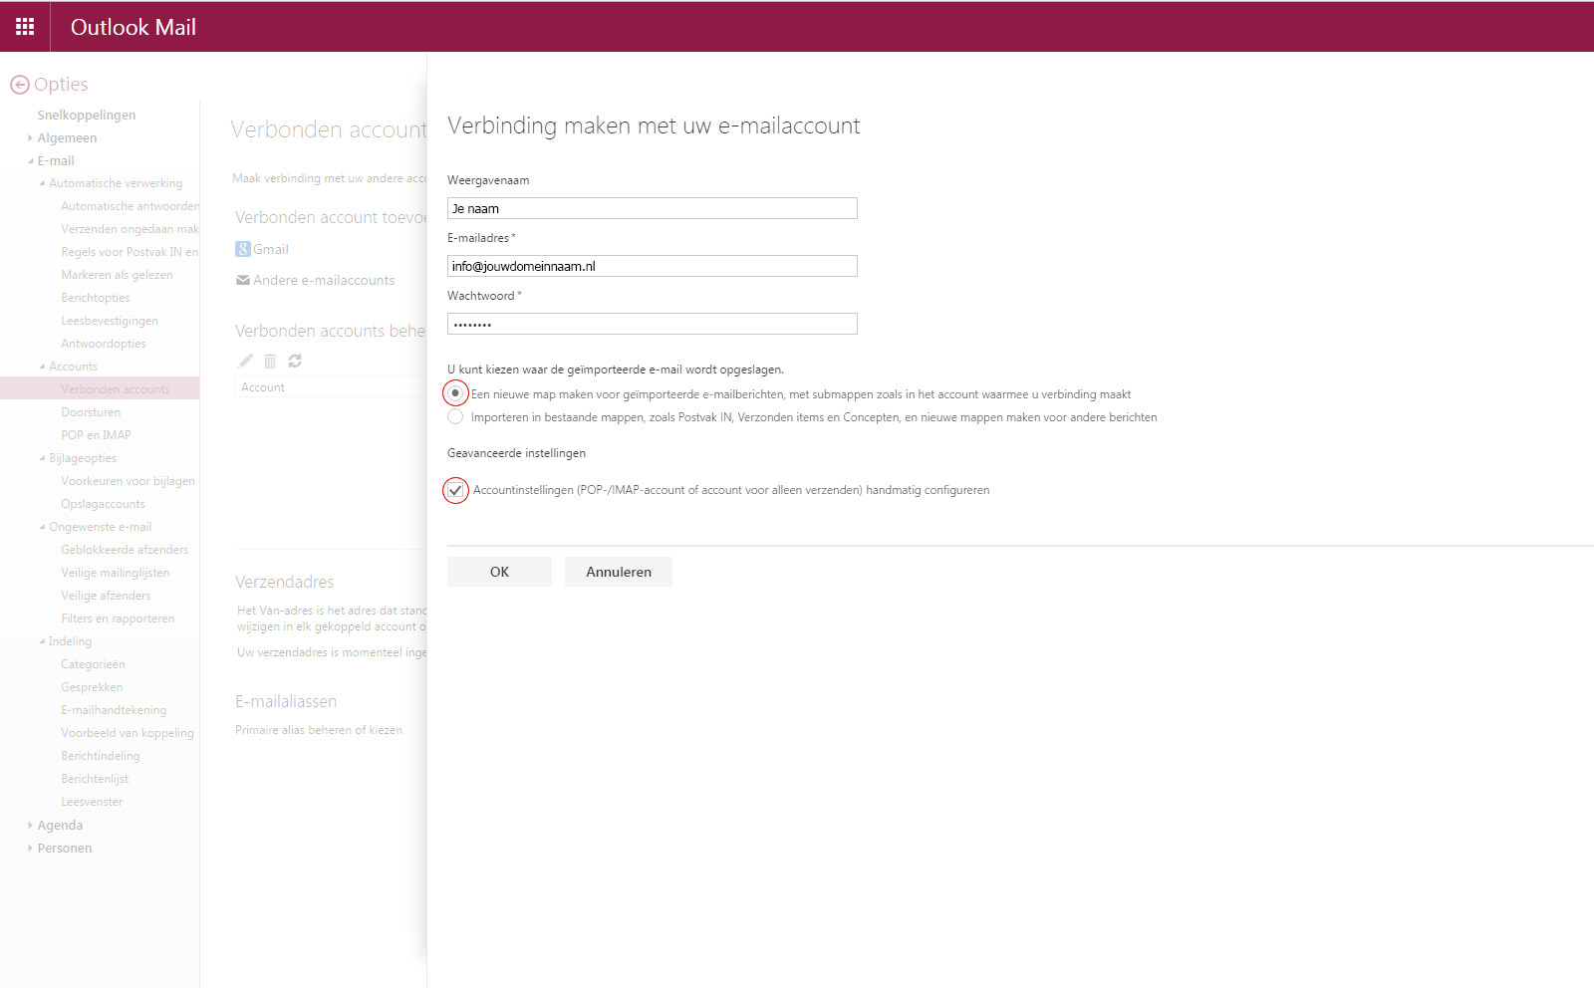Image resolution: width=1594 pixels, height=988 pixels.
Task: Open Berichtopties item
Action: coord(96,298)
